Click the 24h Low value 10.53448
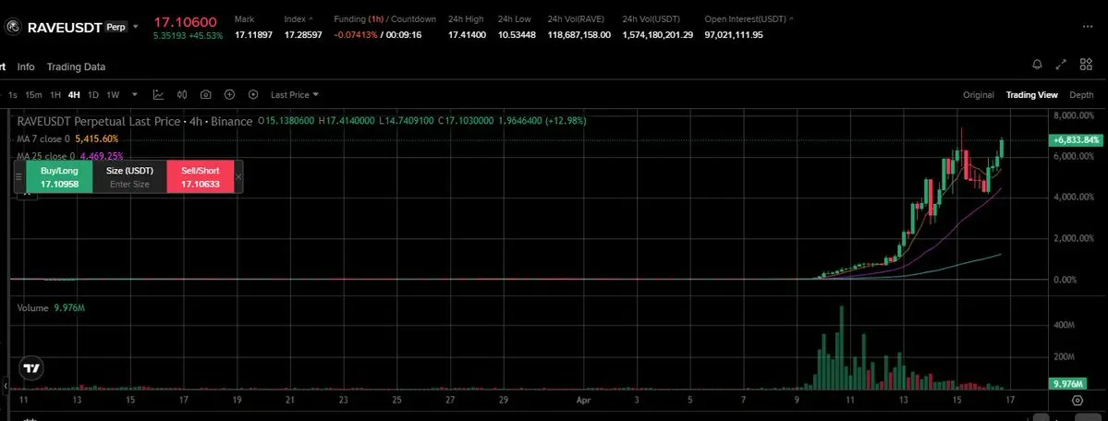This screenshot has height=421, width=1108. pos(517,34)
